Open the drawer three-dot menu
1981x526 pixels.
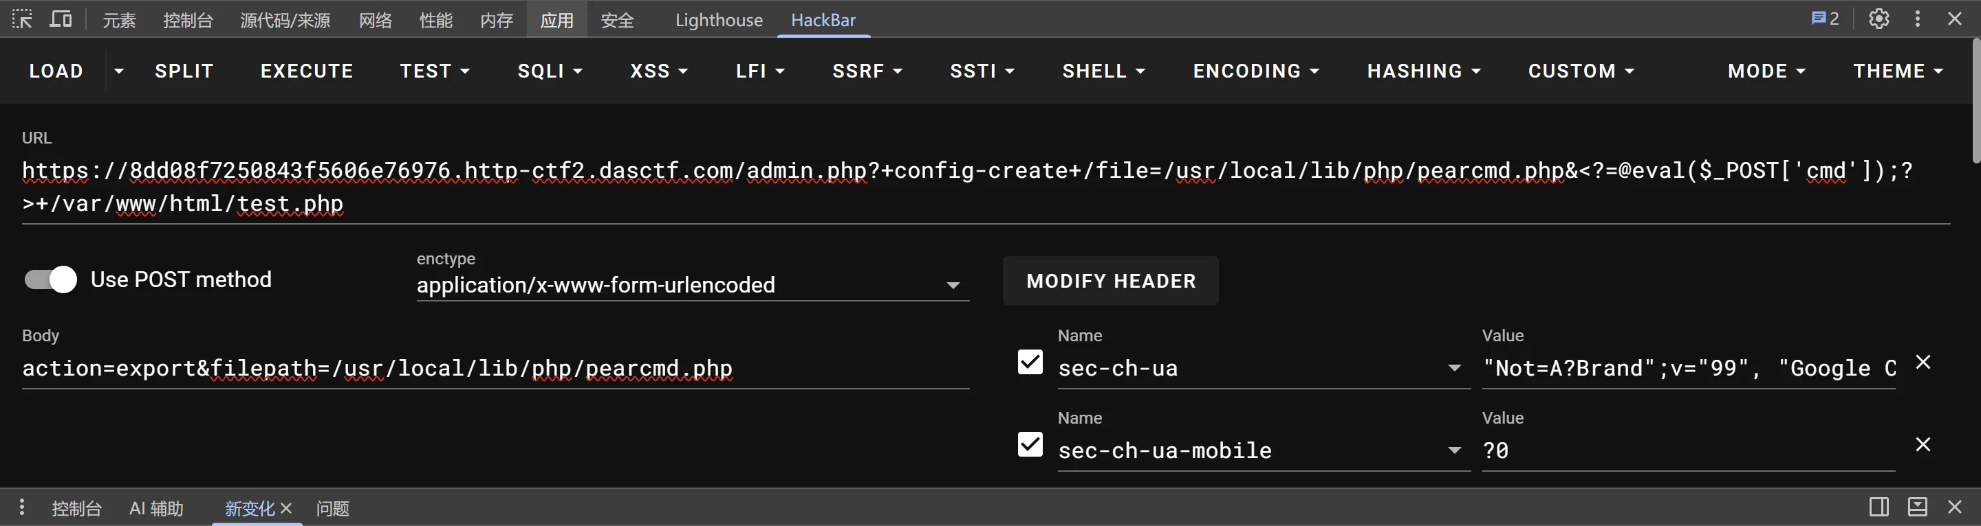point(21,507)
